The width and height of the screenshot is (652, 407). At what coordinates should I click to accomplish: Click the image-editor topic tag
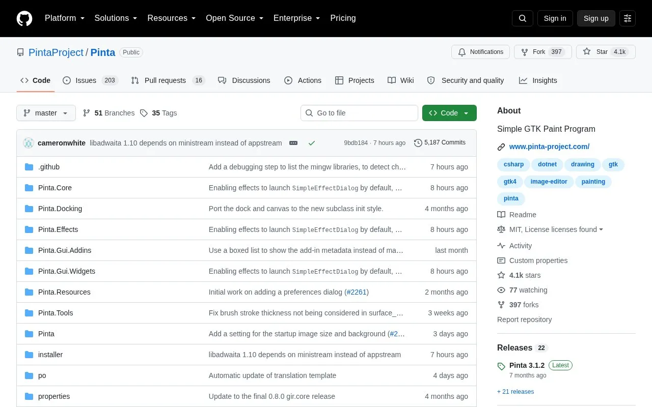[x=549, y=182]
